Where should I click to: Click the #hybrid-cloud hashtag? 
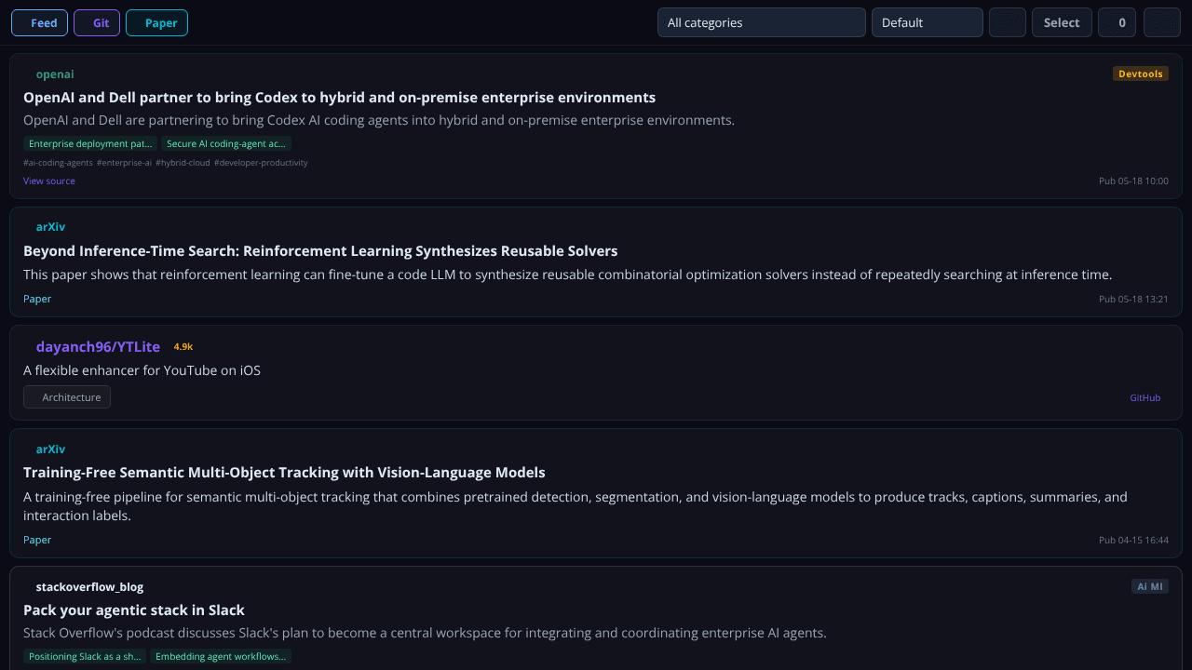coord(183,163)
